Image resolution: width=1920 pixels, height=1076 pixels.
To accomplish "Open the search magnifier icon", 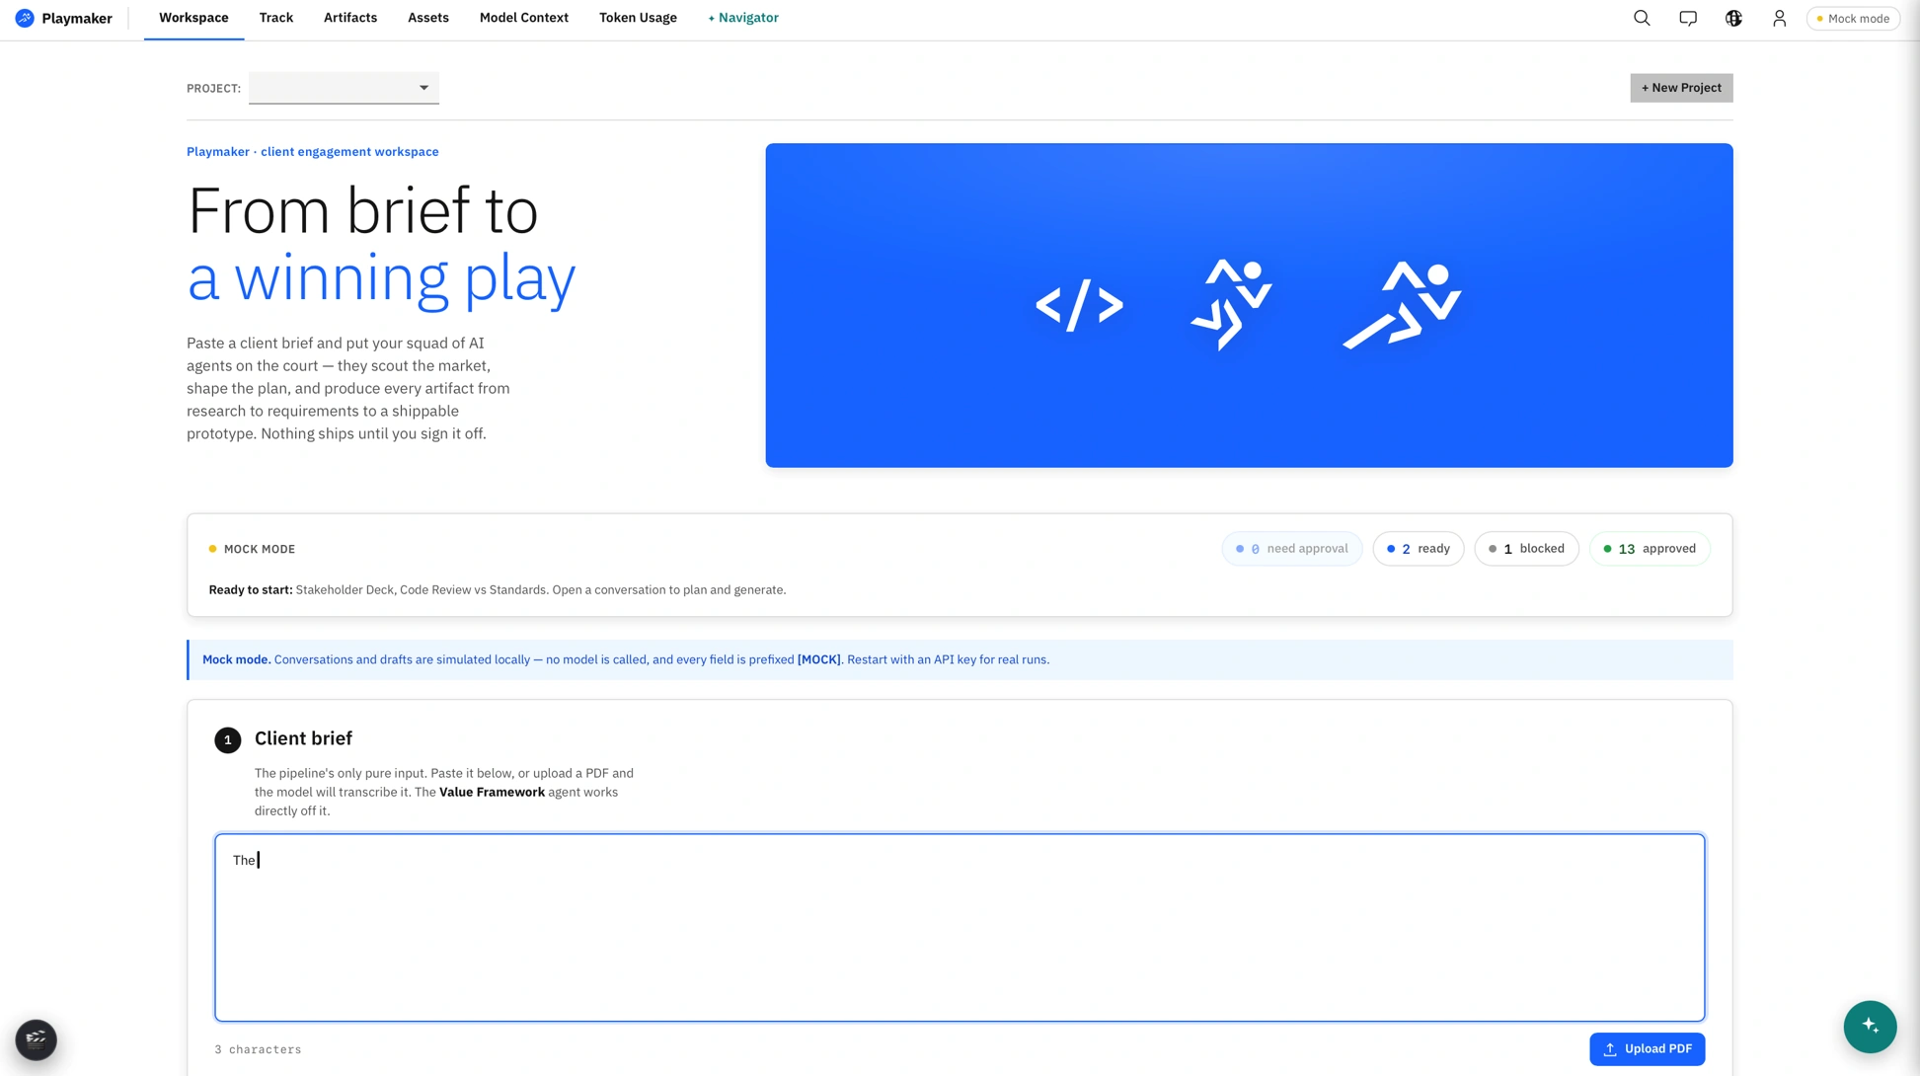I will pyautogui.click(x=1642, y=18).
